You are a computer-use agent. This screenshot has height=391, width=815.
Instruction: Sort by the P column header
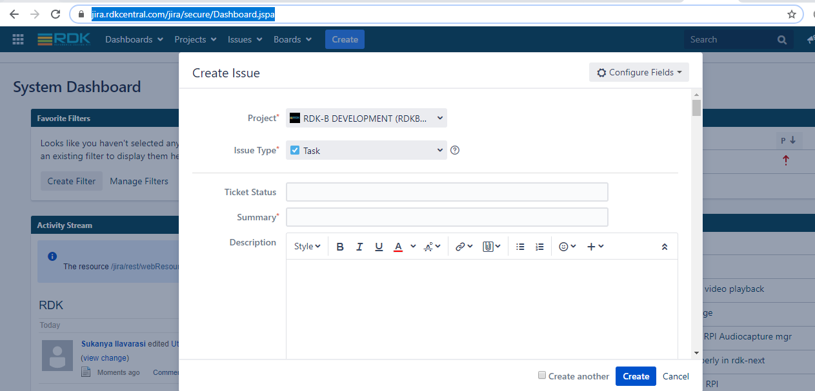[x=788, y=140]
